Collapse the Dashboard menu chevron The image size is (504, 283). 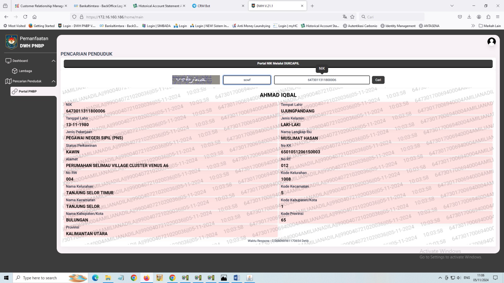(x=53, y=61)
